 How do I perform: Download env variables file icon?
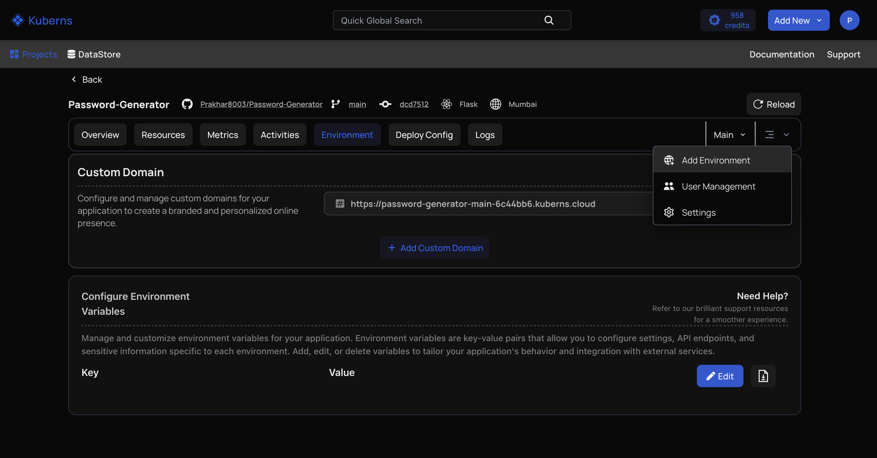tap(763, 376)
